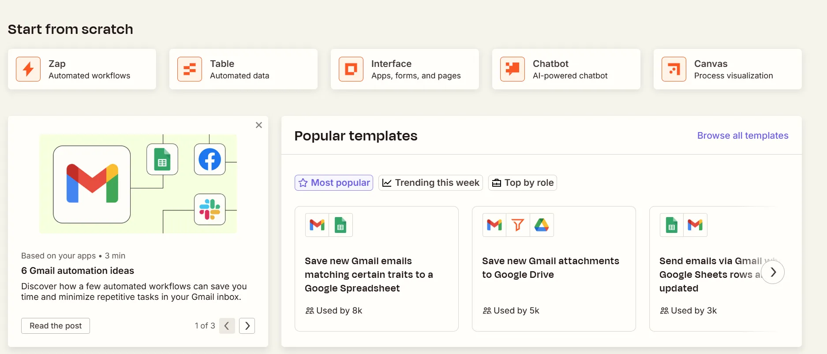Go to previous post in carousel
This screenshot has height=354, width=827.
pos(227,326)
